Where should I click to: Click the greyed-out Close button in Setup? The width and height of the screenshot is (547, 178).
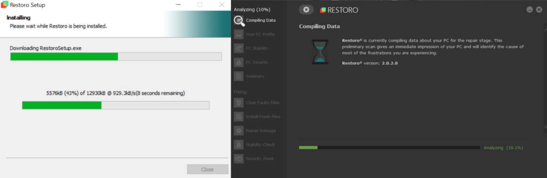click(x=208, y=169)
